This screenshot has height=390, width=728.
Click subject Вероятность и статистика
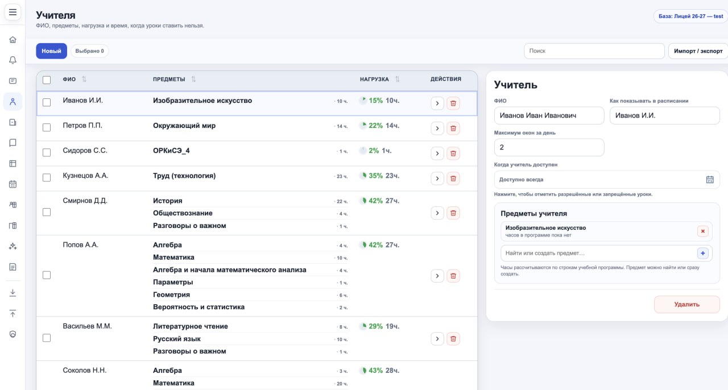(x=198, y=307)
